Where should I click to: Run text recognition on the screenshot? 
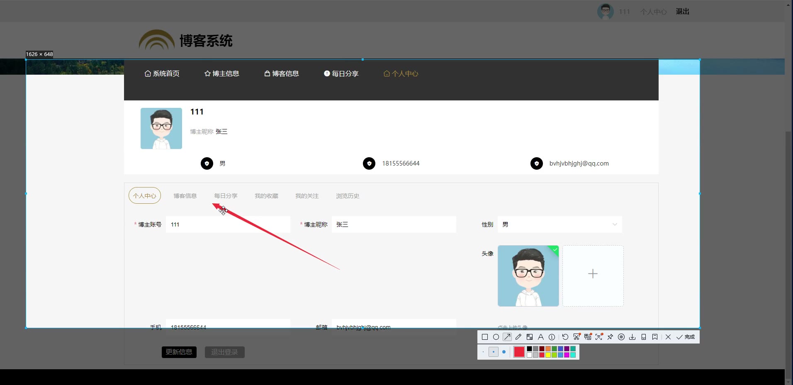pyautogui.click(x=599, y=337)
